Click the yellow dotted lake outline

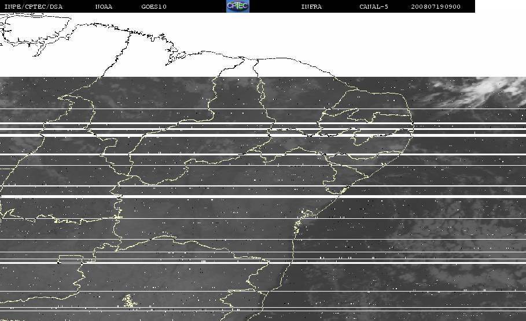pos(130,301)
